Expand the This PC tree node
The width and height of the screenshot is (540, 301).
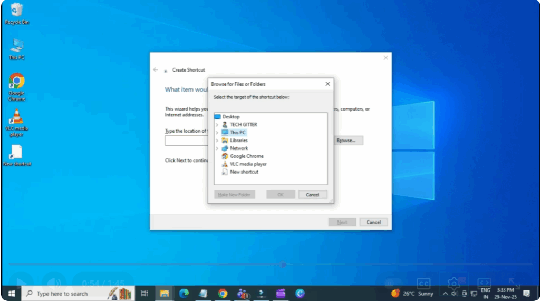point(217,133)
